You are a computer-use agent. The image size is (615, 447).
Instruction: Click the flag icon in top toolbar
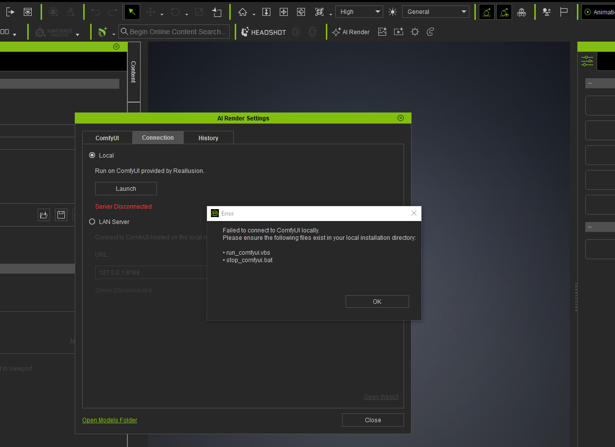(x=564, y=12)
